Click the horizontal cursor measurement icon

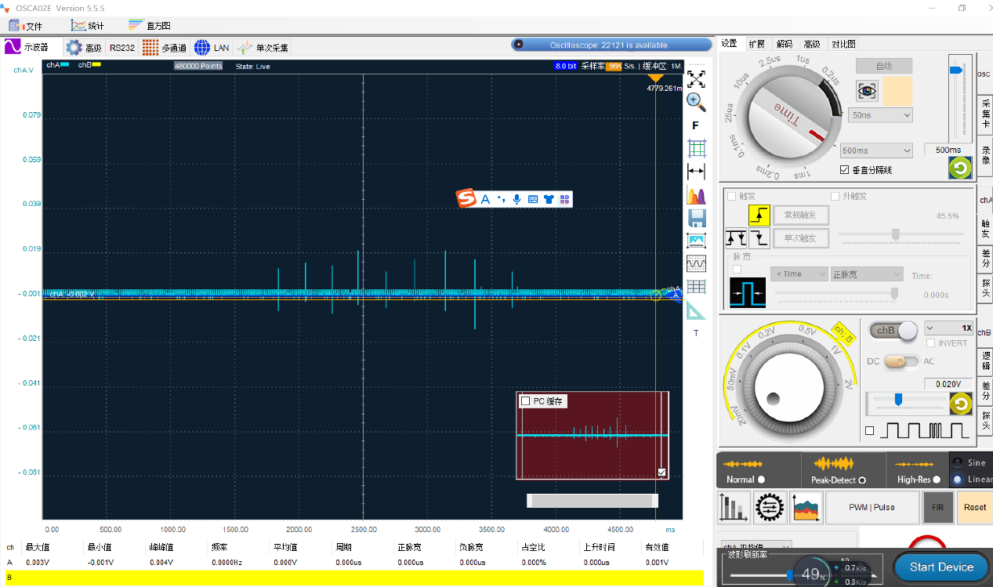click(696, 171)
